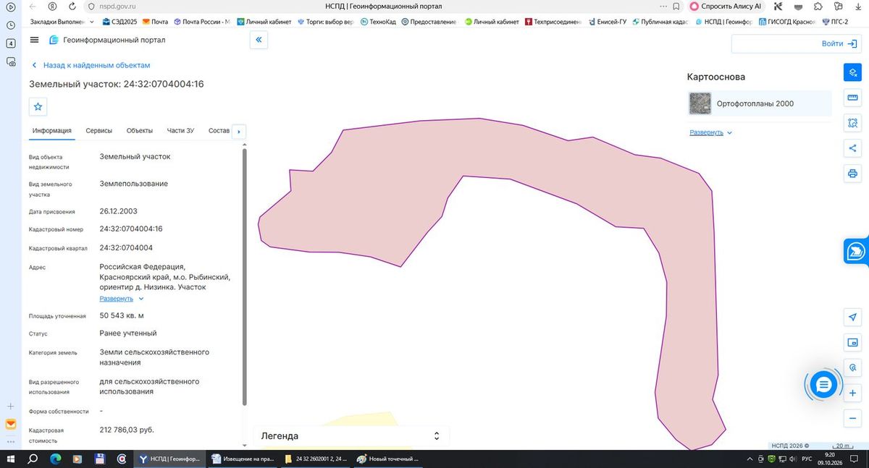Expand the Картооснова list with Развернуть
The image size is (869, 468).
(711, 133)
